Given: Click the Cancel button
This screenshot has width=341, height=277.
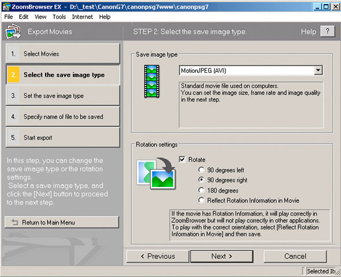Looking at the screenshot, I should tap(295, 256).
